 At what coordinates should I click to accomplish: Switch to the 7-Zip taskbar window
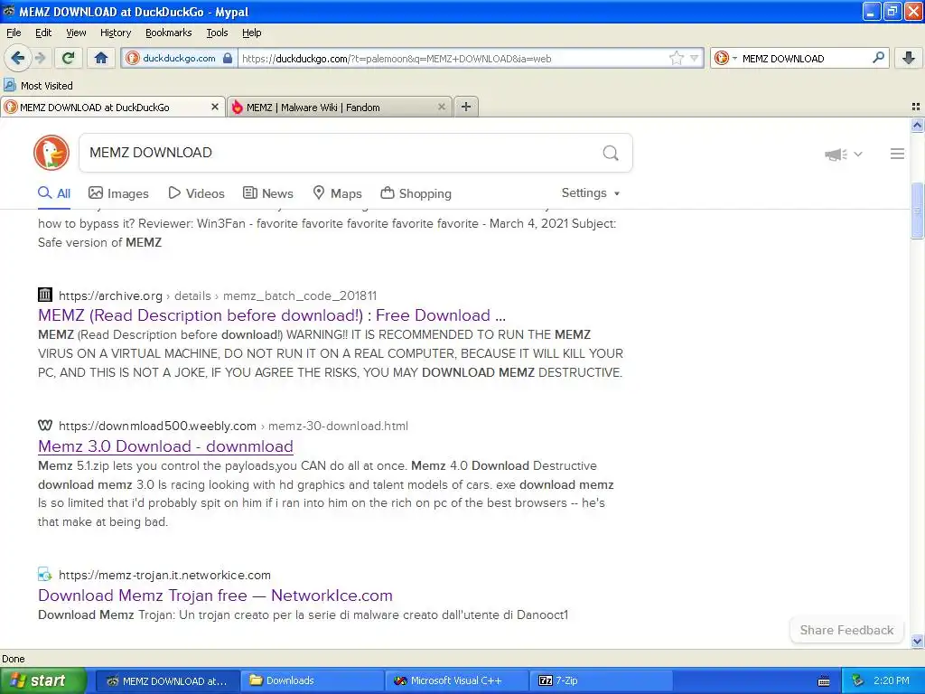(x=601, y=680)
